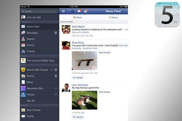Click Atish Mehta's name link
This screenshot has width=182, height=121.
(x=78, y=27)
